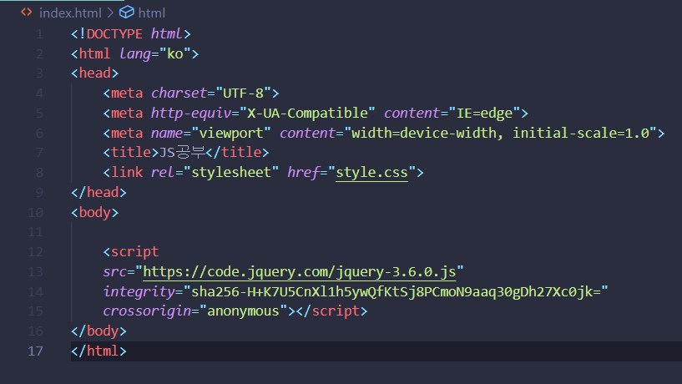Viewport: 682px width, 384px height.
Task: Click the initial-scale=1.0 text
Action: pyautogui.click(x=581, y=133)
